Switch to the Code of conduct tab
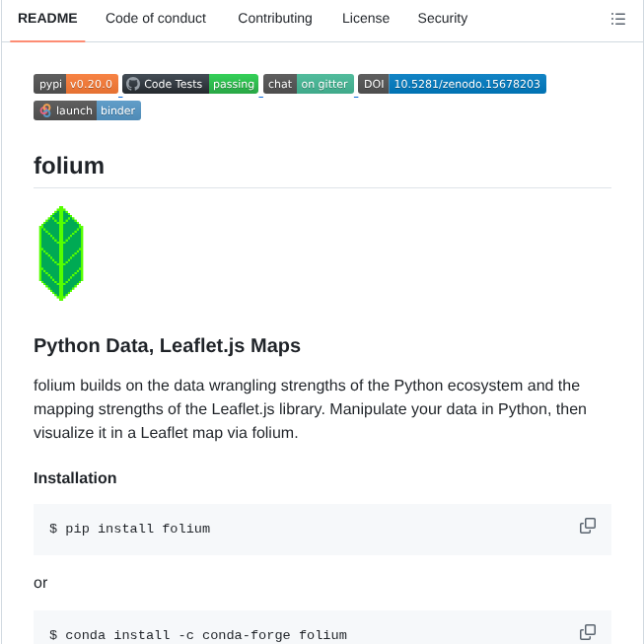This screenshot has height=644, width=644. [156, 19]
